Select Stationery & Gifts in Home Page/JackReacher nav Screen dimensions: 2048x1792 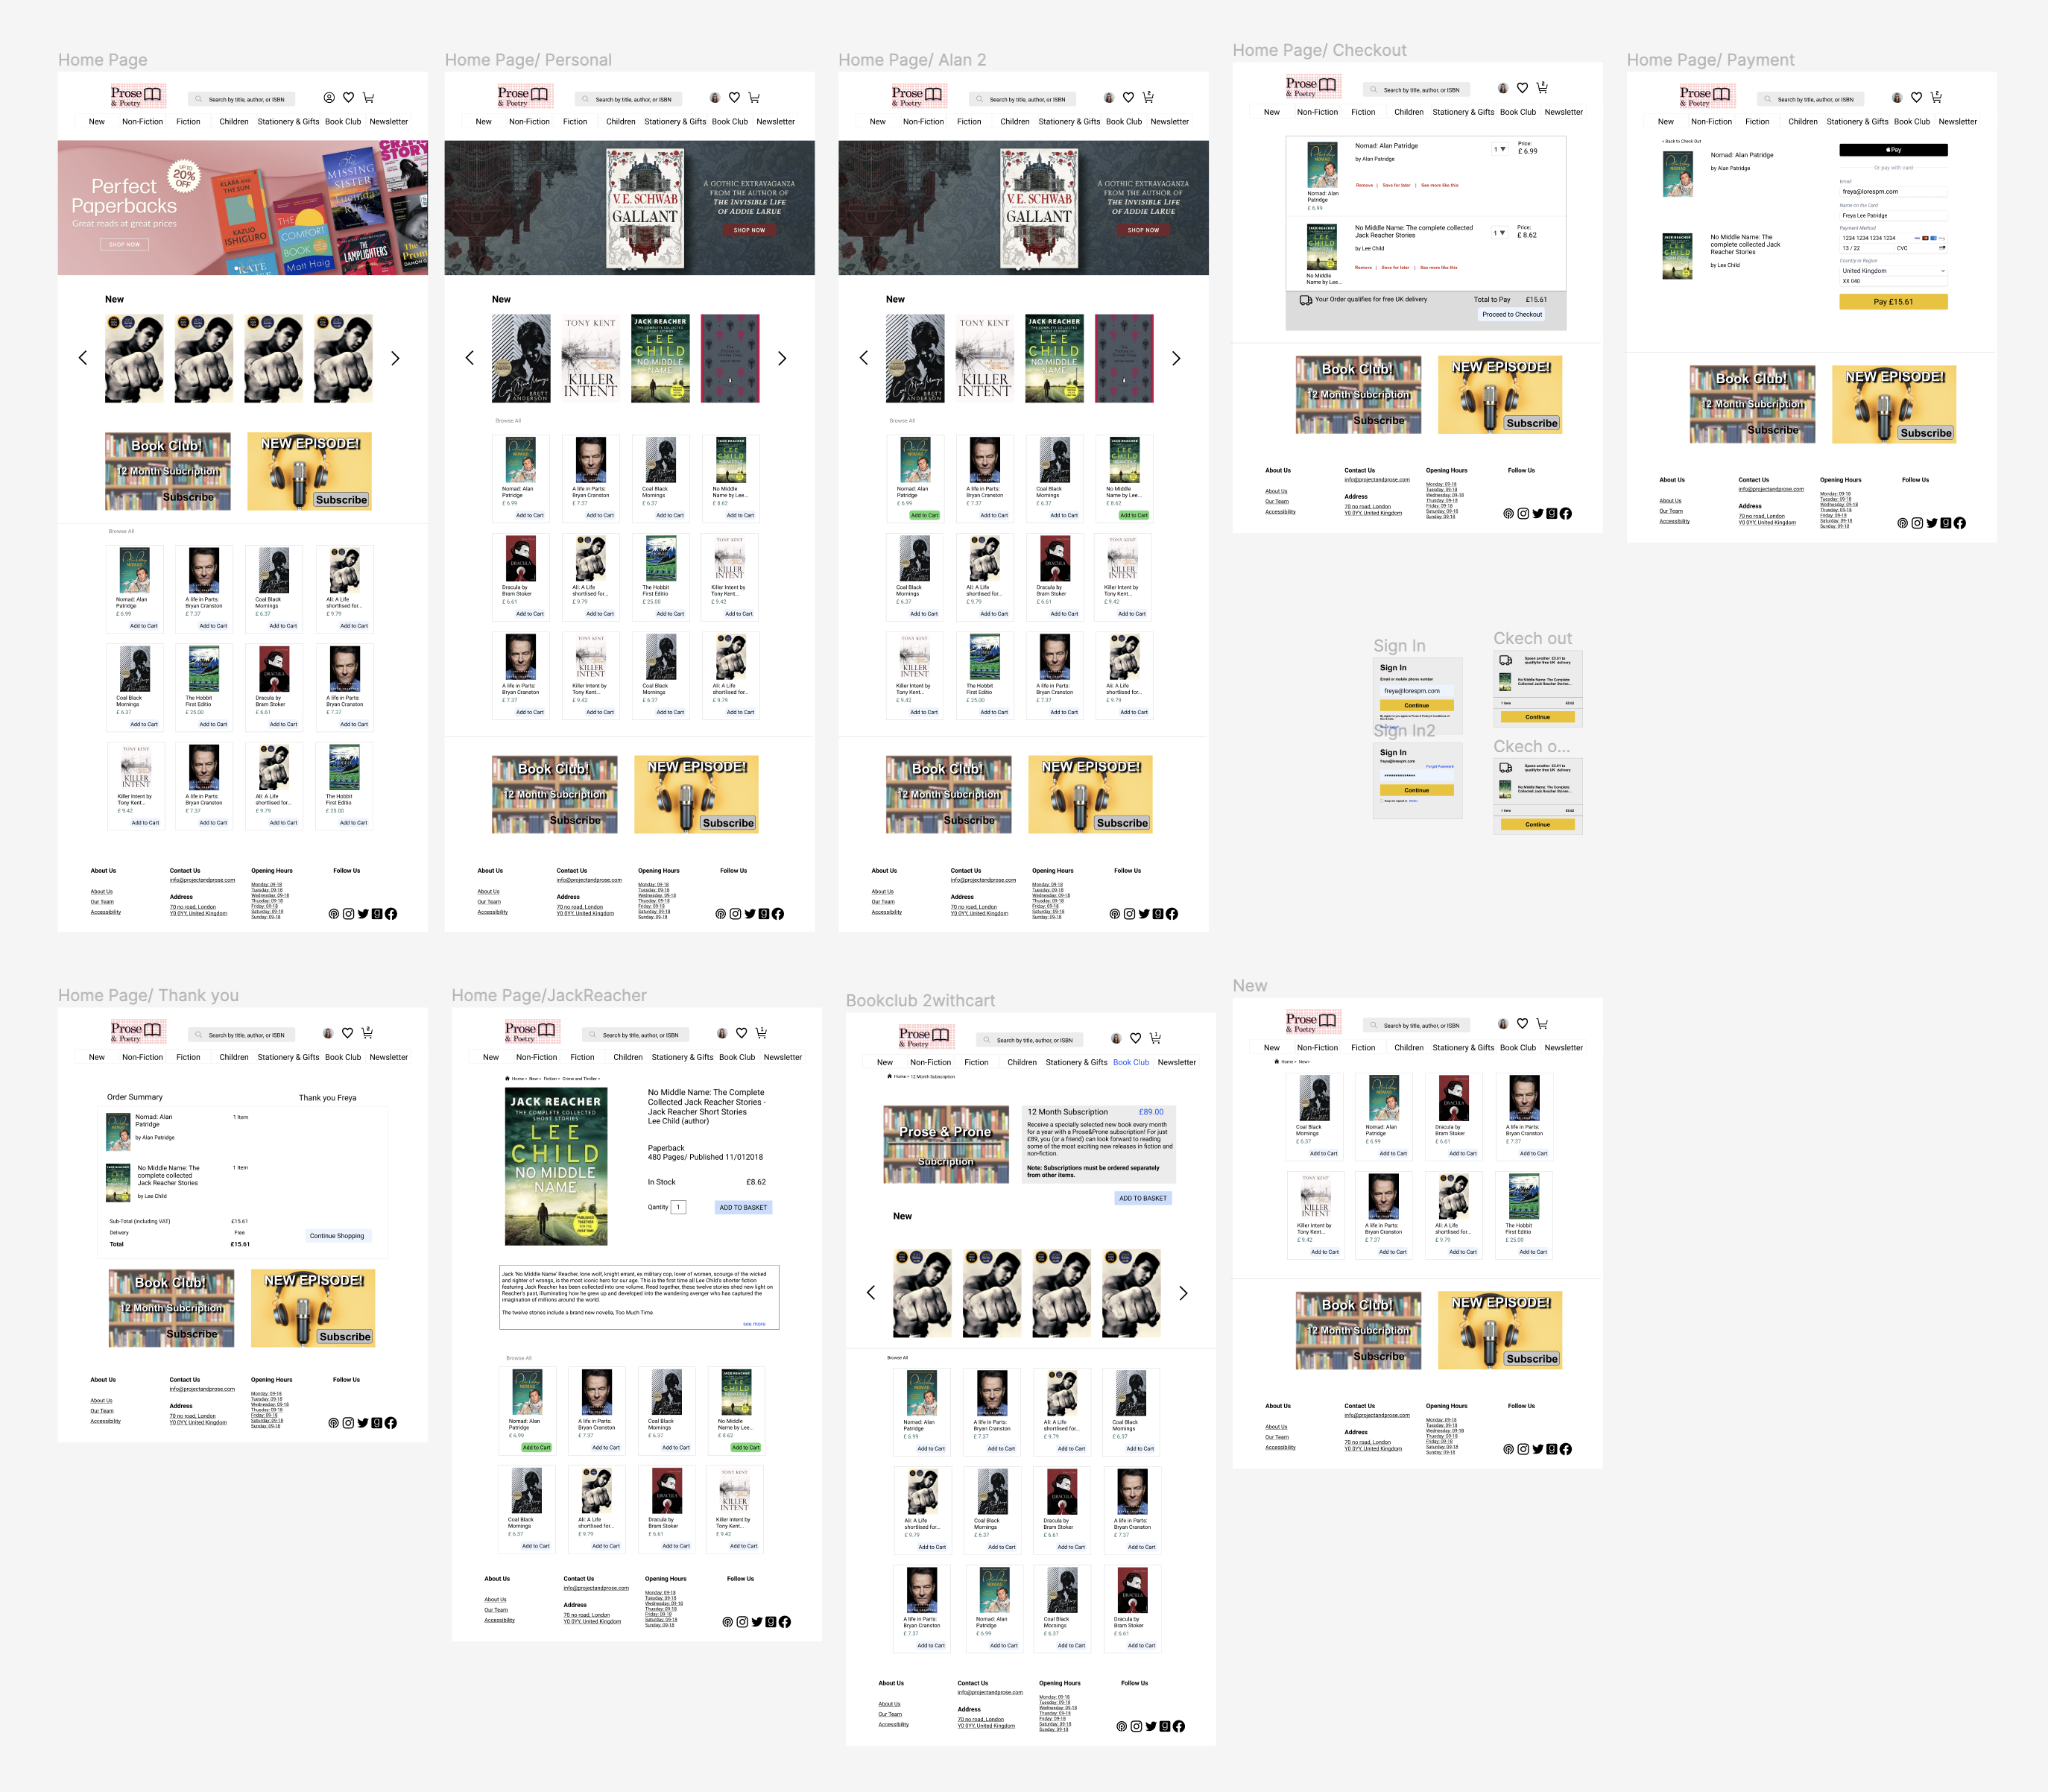(x=682, y=1057)
